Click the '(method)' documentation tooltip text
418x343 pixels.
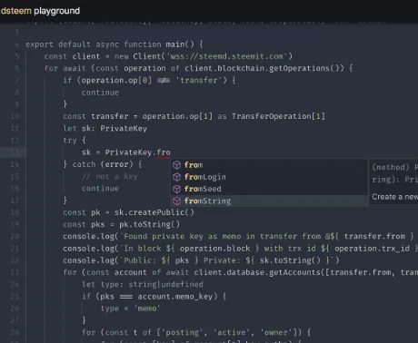tap(391, 167)
